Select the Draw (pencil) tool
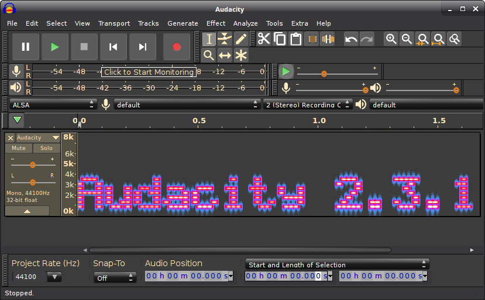This screenshot has height=300, width=485. [x=241, y=39]
